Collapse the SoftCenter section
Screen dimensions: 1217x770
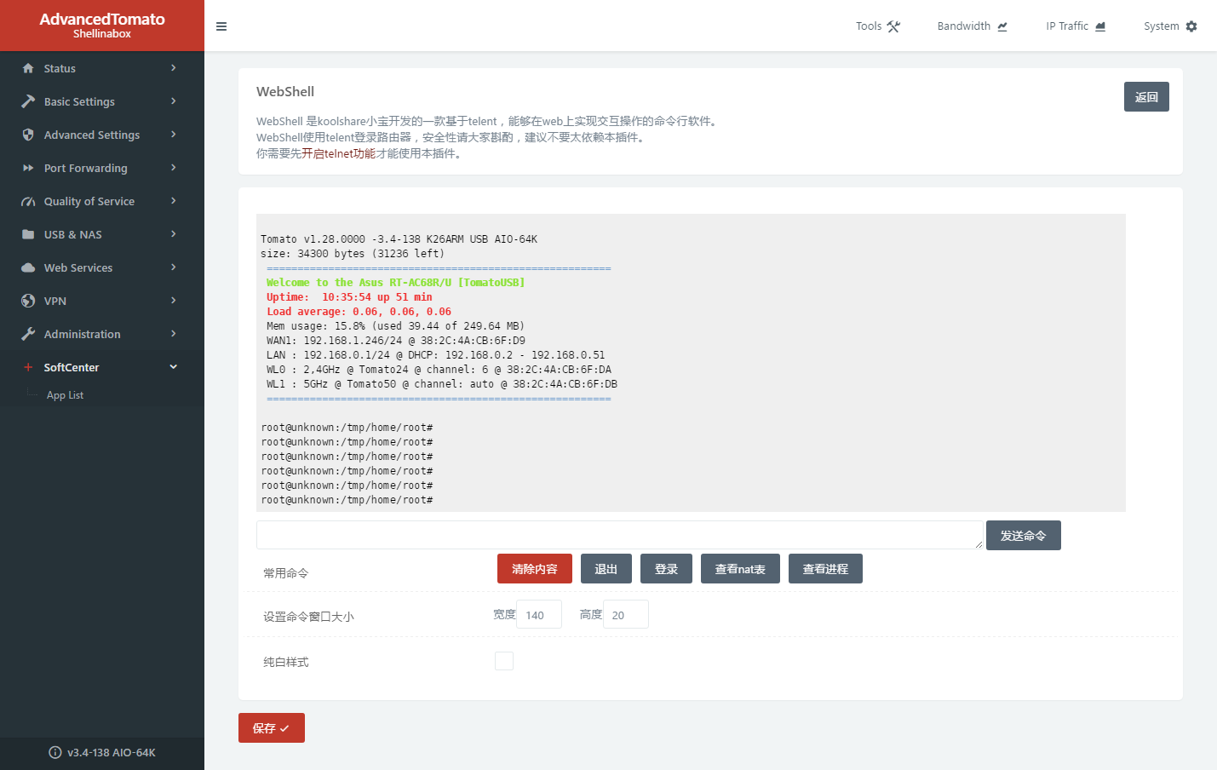click(173, 367)
